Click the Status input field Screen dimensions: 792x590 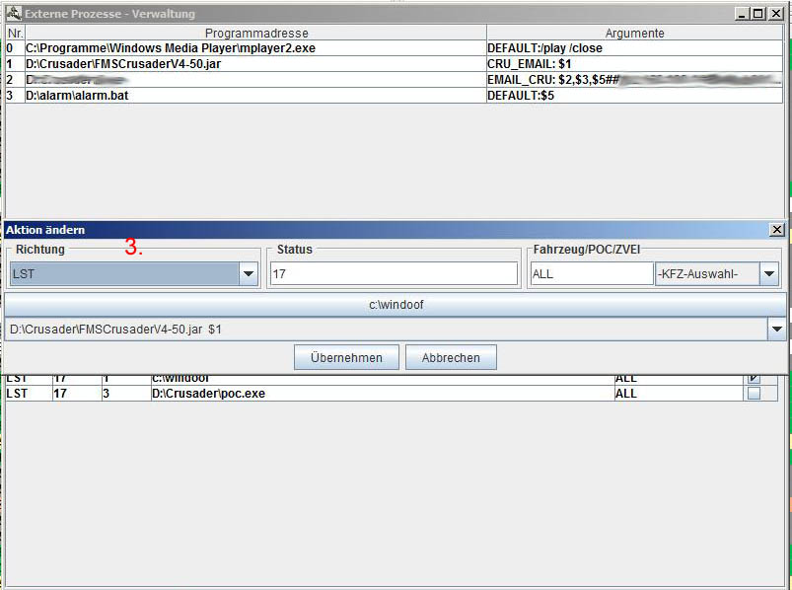394,274
